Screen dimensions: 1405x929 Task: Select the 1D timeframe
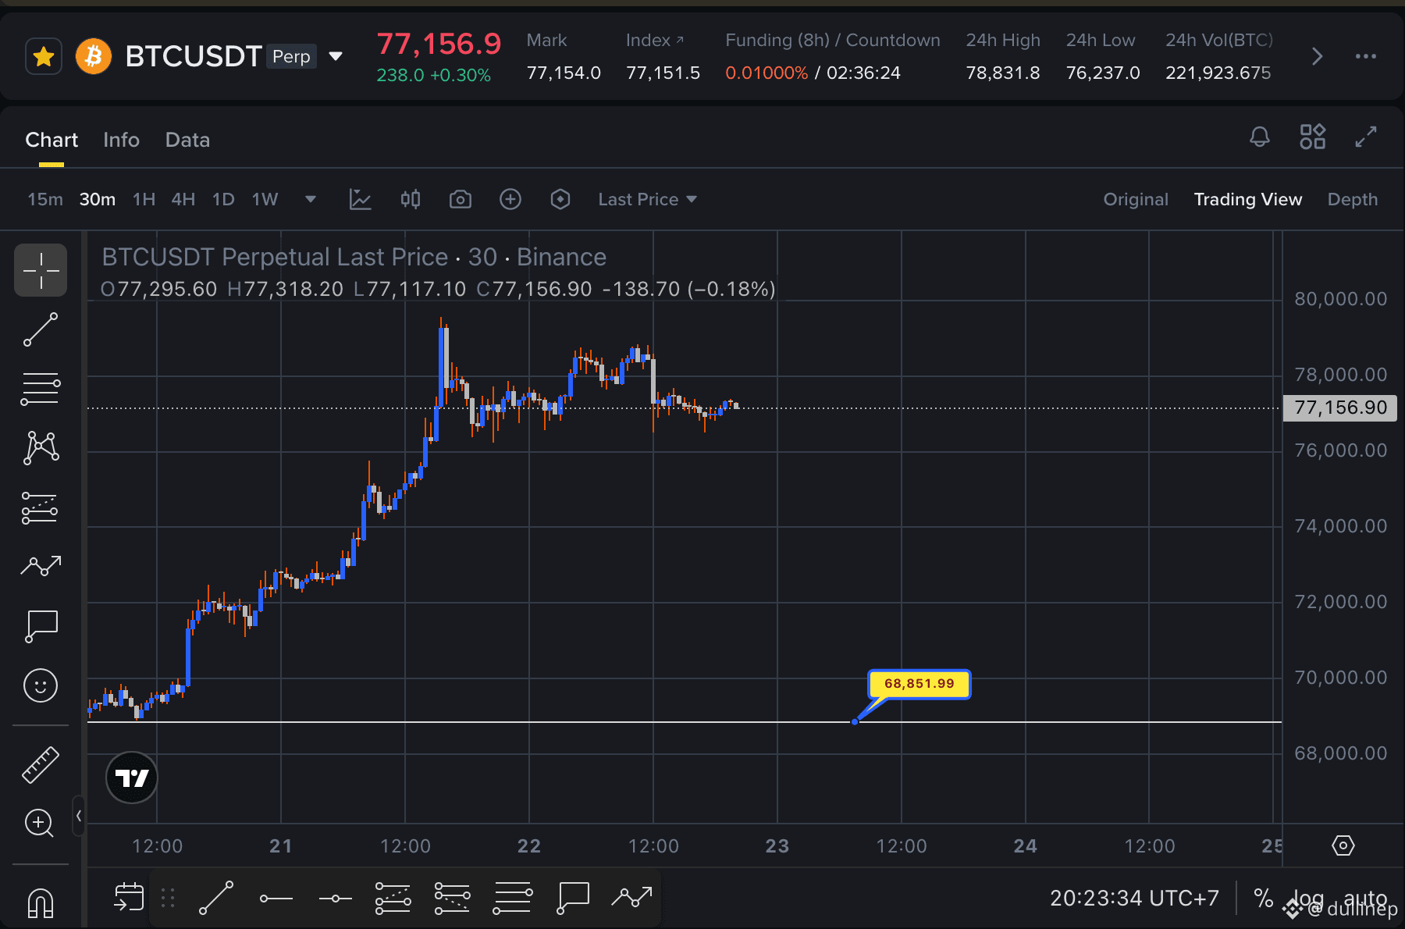click(223, 199)
